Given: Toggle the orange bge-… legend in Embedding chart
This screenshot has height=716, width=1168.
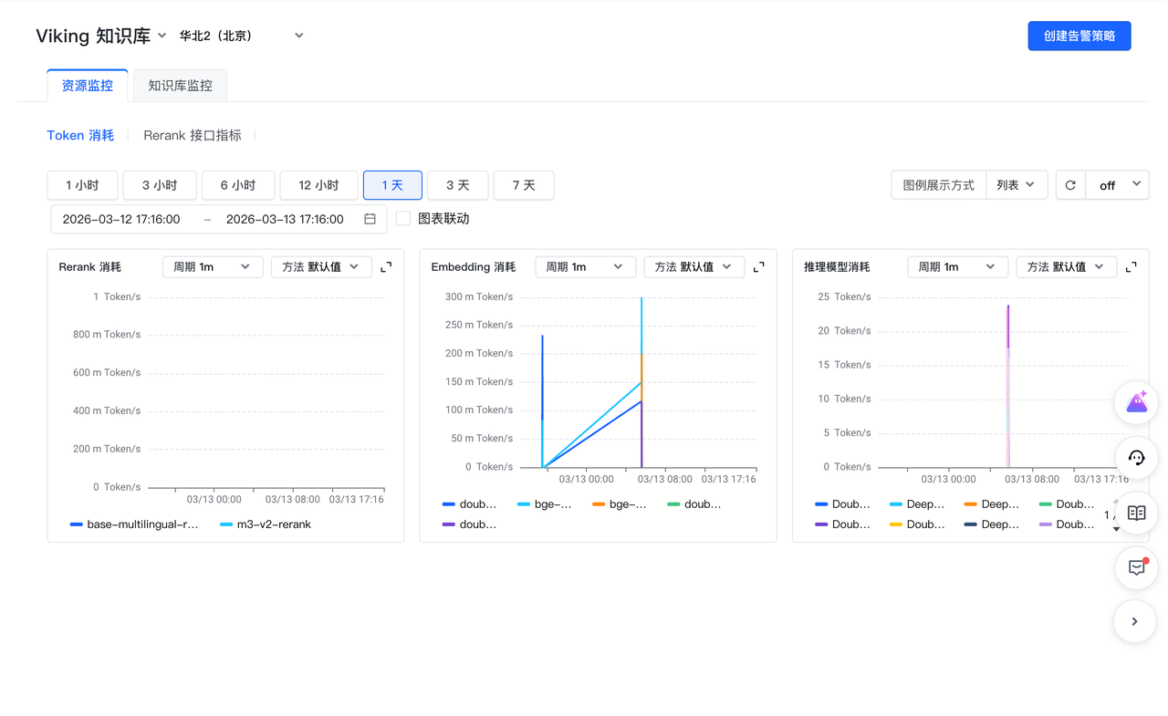Looking at the screenshot, I should [620, 504].
